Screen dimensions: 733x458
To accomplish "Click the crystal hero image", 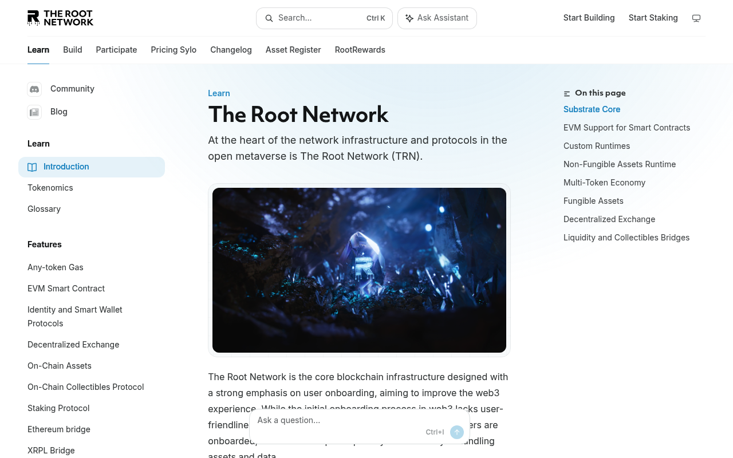I will (x=359, y=270).
